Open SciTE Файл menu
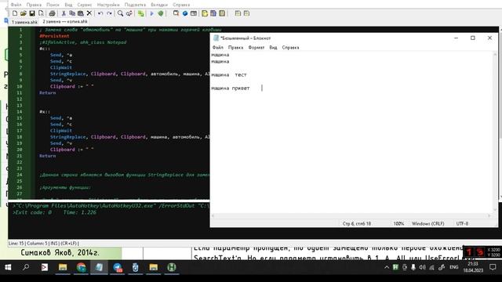The width and height of the screenshot is (502, 282). (16, 5)
